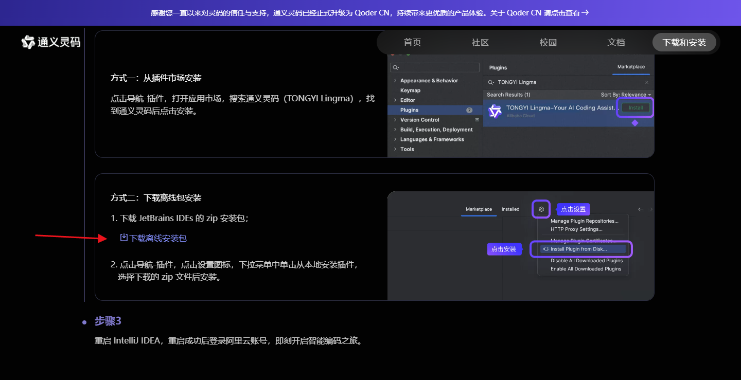This screenshot has height=380, width=741.
Task: Select the 下载和安装 nav button
Action: [x=684, y=42]
